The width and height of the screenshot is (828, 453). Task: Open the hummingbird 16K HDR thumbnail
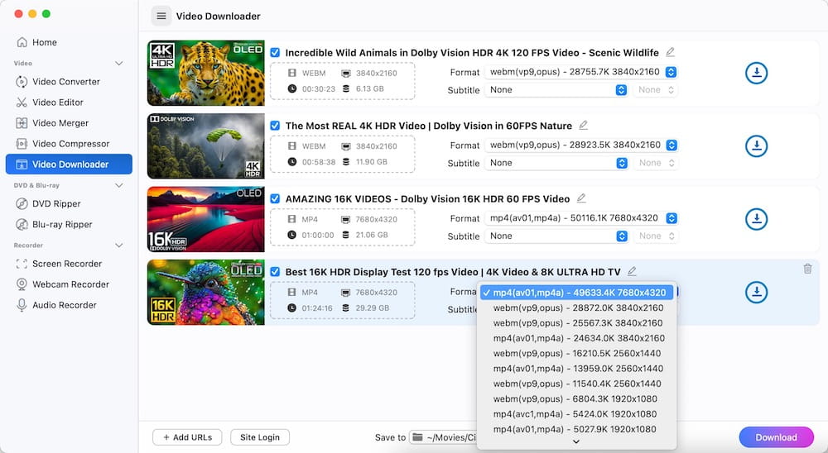(206, 292)
